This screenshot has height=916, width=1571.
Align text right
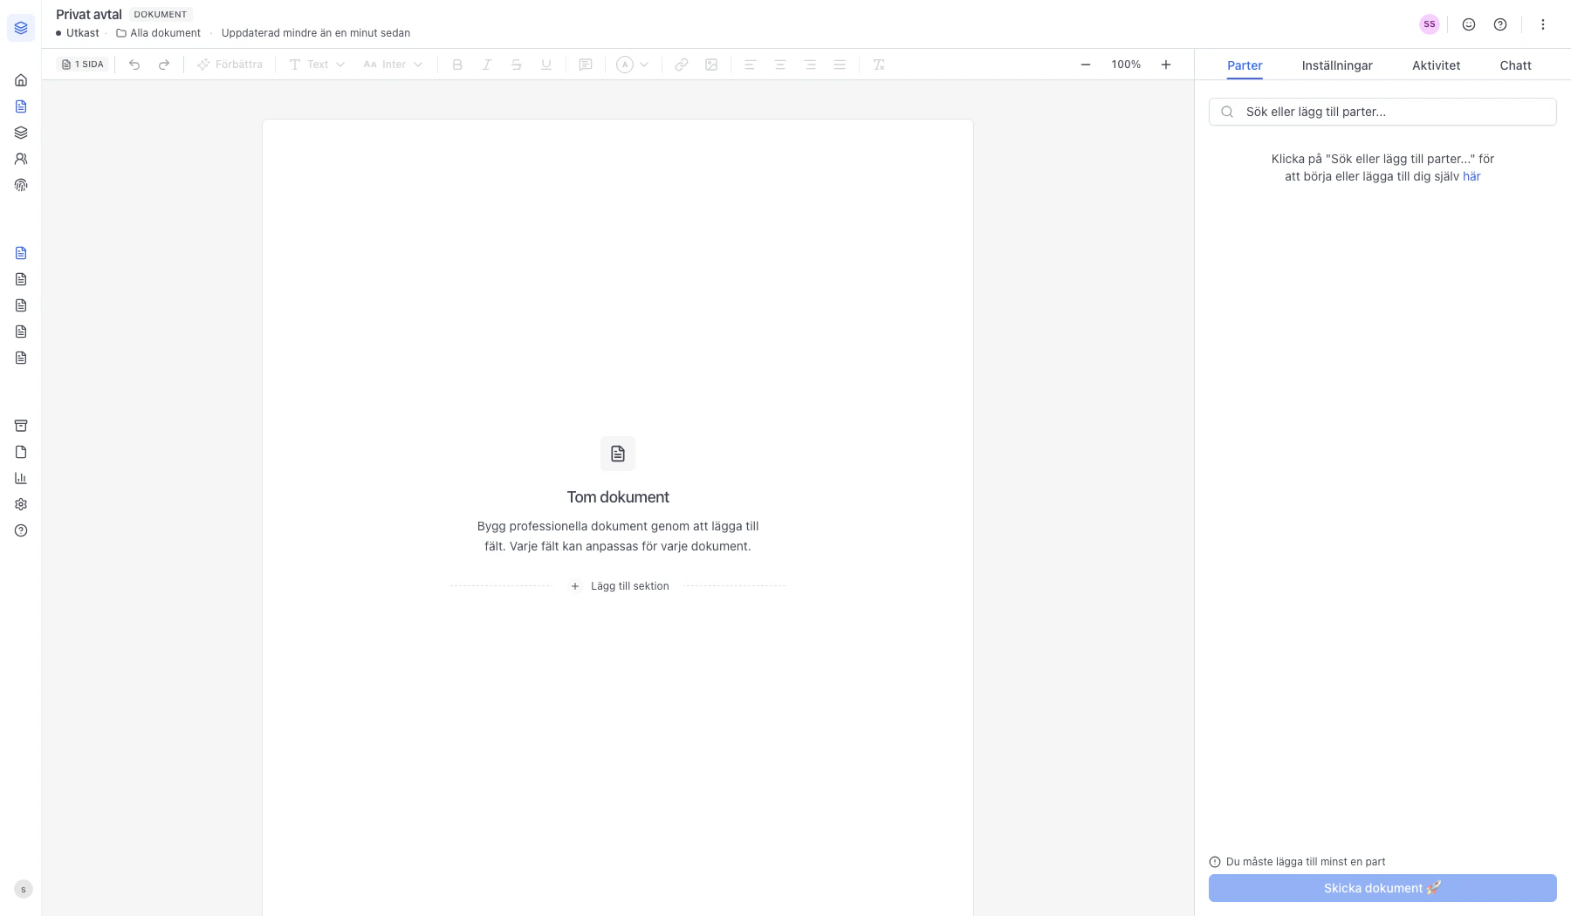tap(810, 65)
